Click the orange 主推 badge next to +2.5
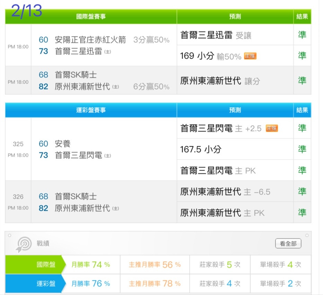Screen dimensions: 323x295 click(272, 128)
